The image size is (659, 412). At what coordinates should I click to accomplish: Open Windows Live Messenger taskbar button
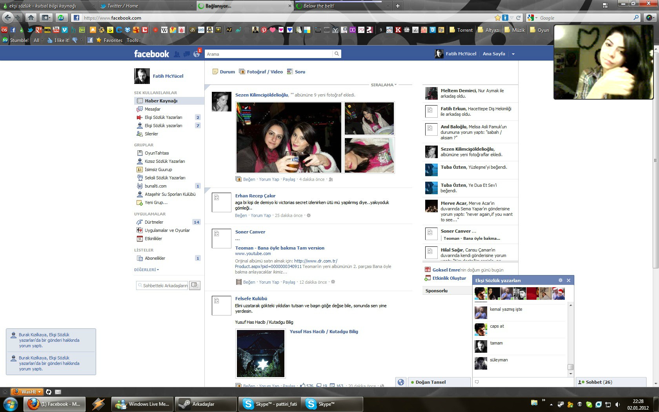[x=142, y=404]
